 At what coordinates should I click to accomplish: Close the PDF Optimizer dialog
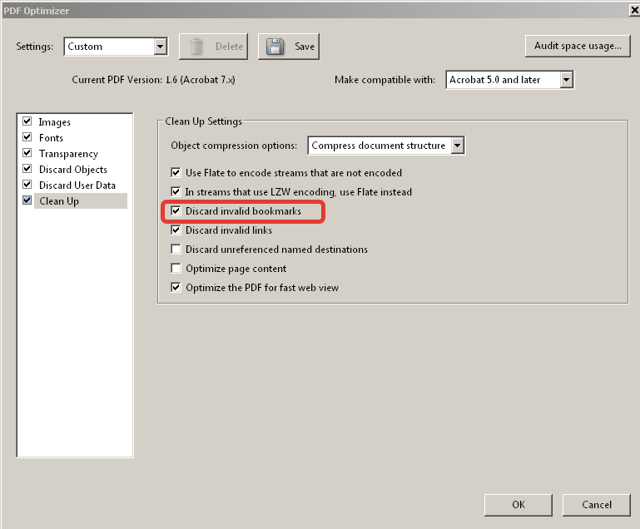[x=635, y=10]
